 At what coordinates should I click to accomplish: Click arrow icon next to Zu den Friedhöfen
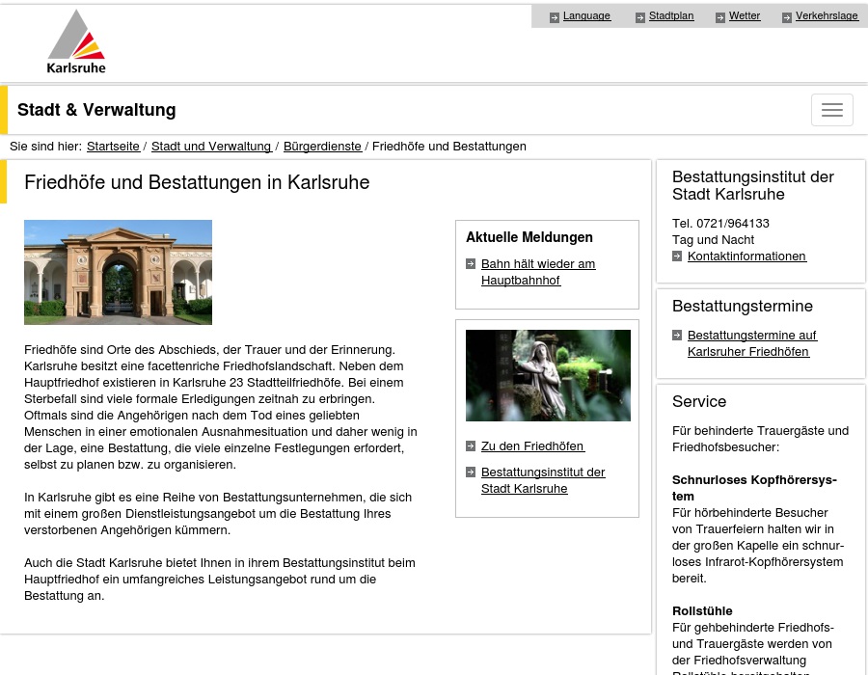pyautogui.click(x=471, y=446)
